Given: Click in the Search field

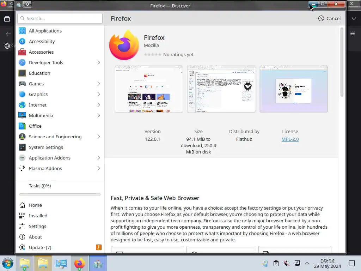Looking at the screenshot, I should coord(60,18).
